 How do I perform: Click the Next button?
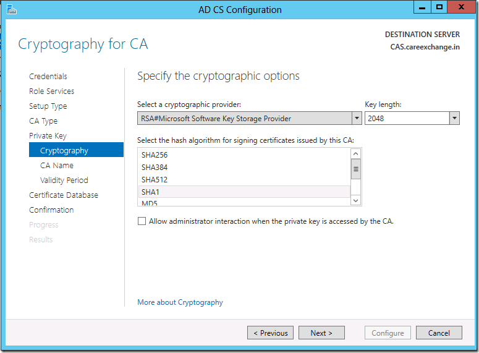pyautogui.click(x=321, y=333)
